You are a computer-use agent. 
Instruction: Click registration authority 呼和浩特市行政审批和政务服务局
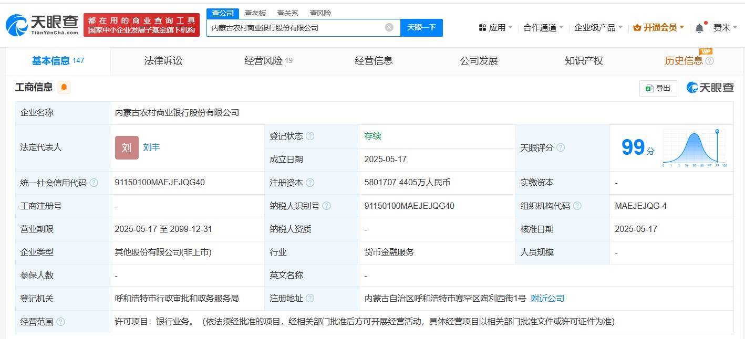tap(177, 298)
